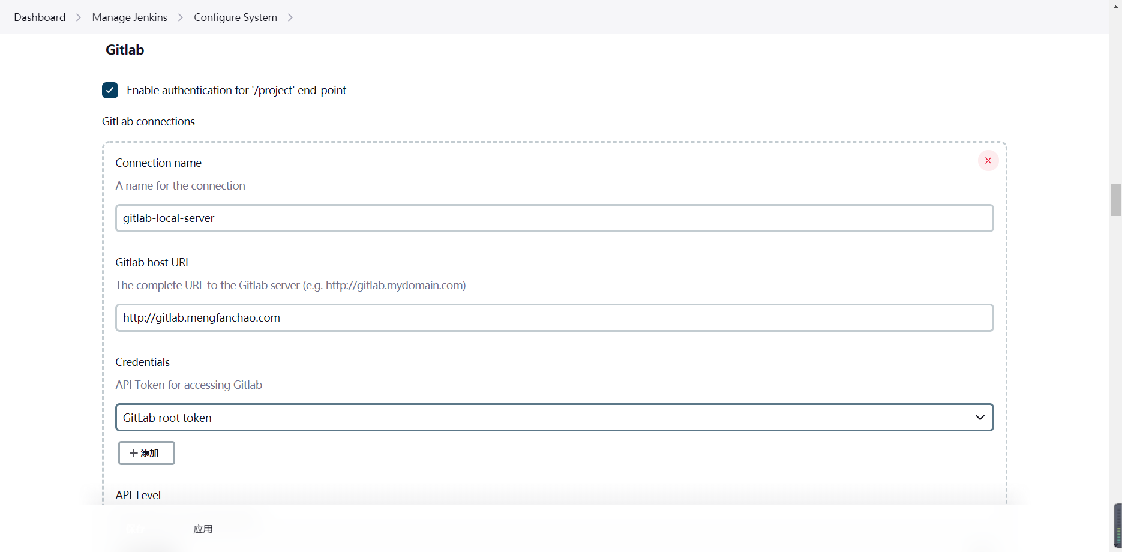This screenshot has height=552, width=1122.
Task: Edit the Gitlab host URL field
Action: click(x=554, y=317)
